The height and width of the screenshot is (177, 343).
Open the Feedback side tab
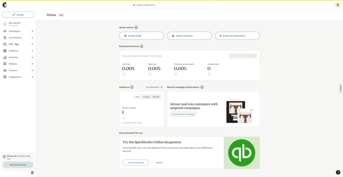(x=340, y=88)
